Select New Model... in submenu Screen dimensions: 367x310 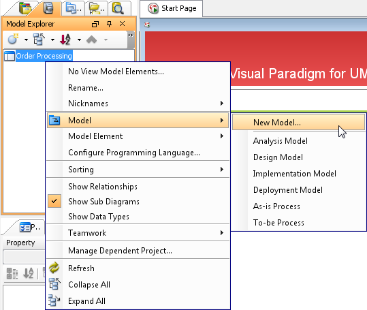coord(298,123)
